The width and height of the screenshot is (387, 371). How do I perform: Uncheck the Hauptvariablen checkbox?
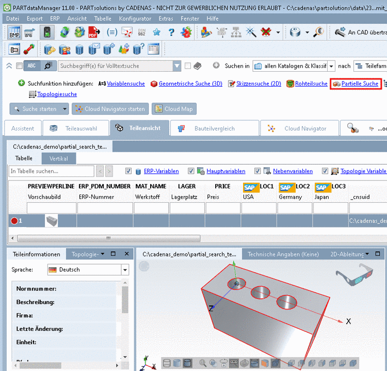tap(191, 171)
